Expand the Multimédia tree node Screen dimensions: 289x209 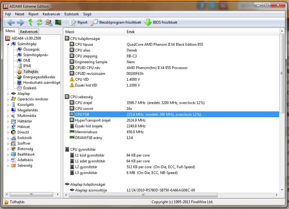coord(8,116)
